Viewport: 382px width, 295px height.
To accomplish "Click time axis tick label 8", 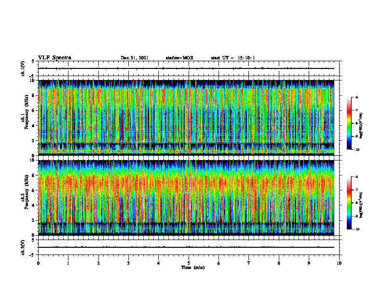I will 279,263.
